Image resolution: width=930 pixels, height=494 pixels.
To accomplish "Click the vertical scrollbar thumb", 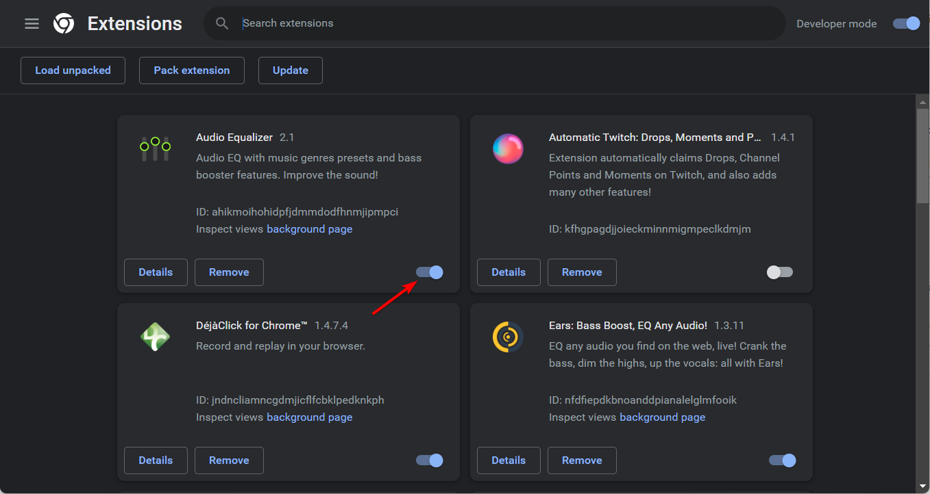I will [922, 155].
